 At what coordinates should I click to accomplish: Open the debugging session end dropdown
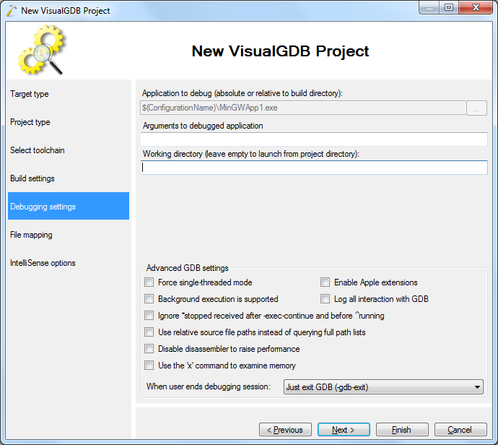click(383, 386)
